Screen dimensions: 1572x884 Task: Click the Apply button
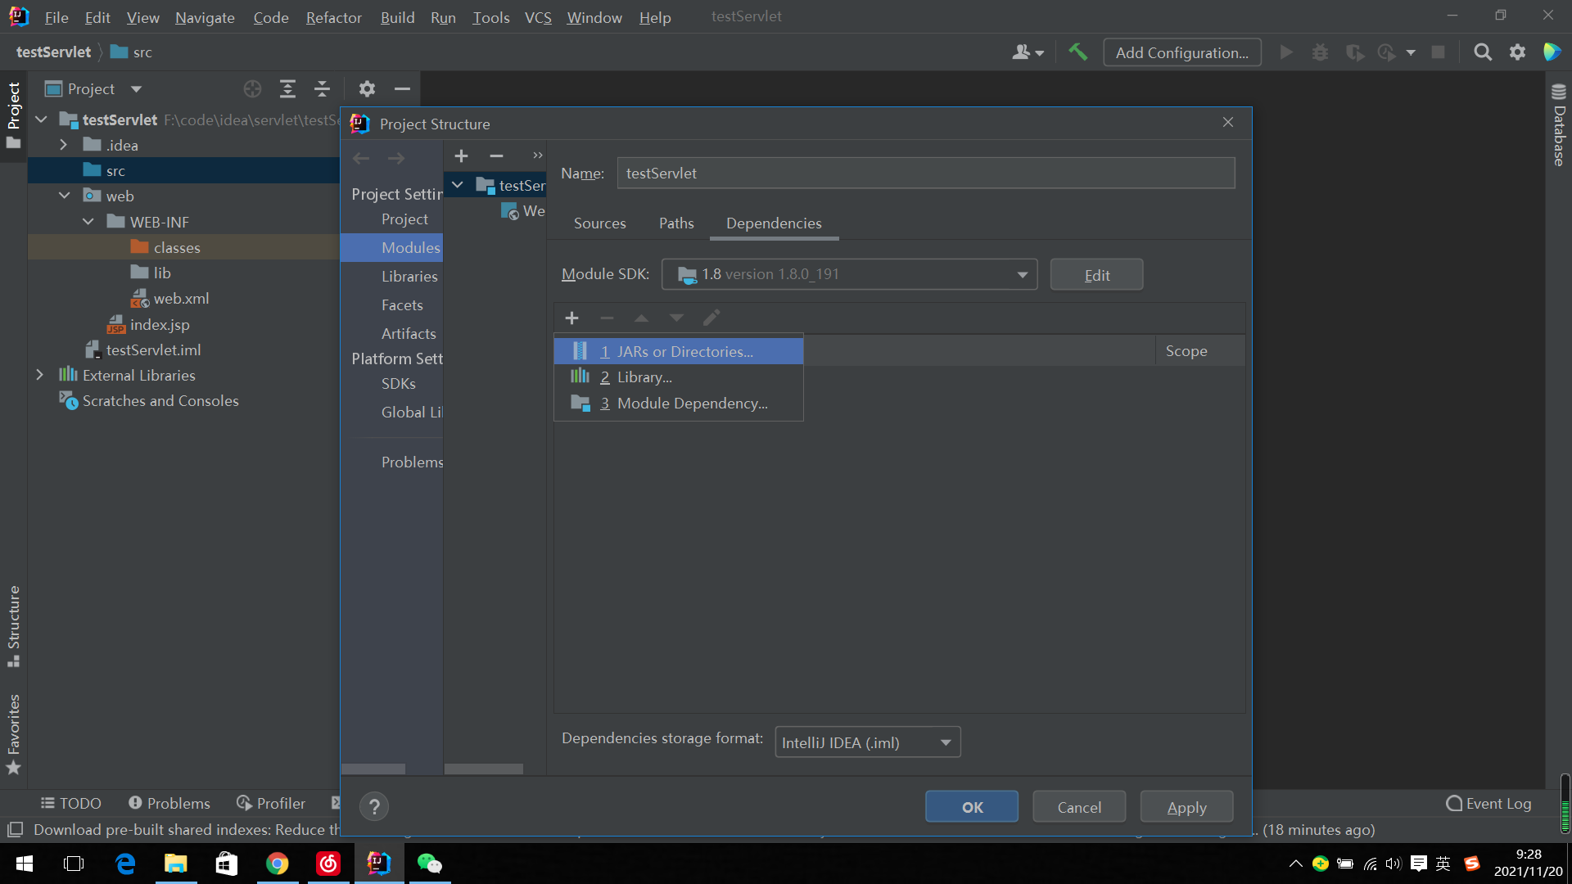(1186, 807)
